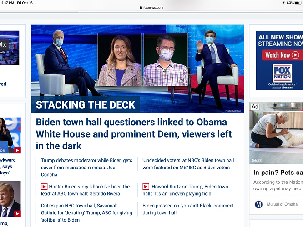The height and width of the screenshot is (227, 303).
Task: Click the In pain? Pets ad headline
Action: coord(278,173)
